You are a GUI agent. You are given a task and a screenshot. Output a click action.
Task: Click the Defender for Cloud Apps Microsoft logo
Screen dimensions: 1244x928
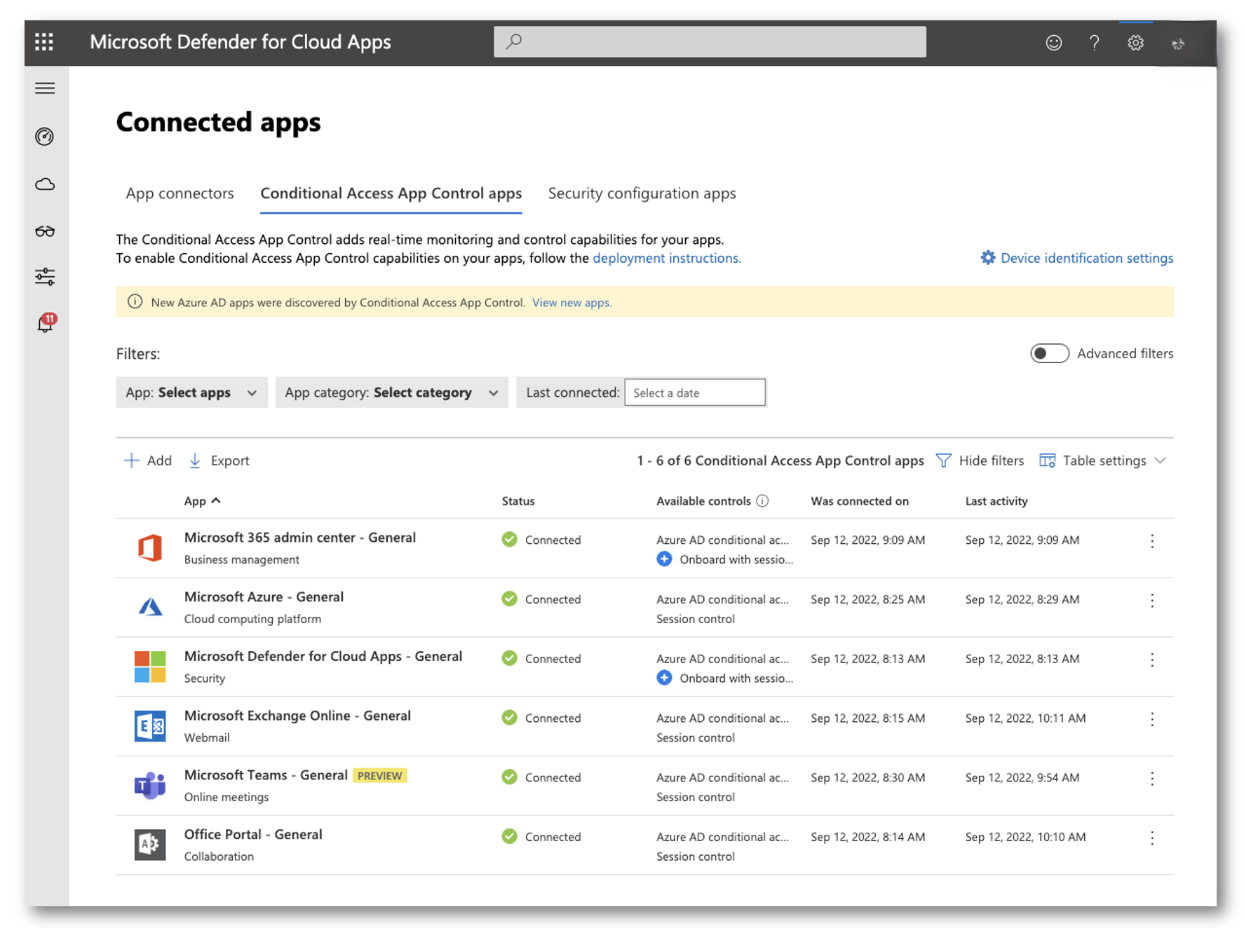[150, 667]
